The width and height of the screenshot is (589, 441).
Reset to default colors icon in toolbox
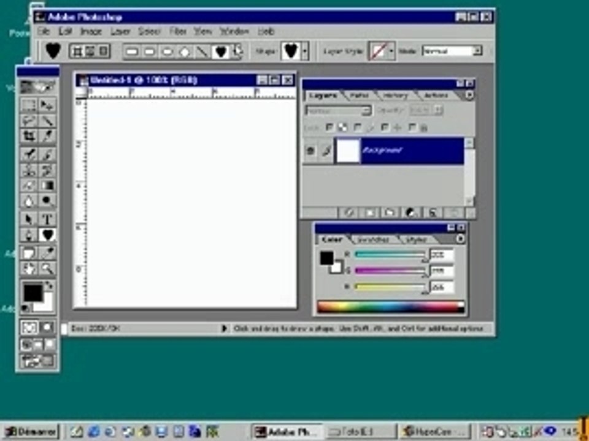26,309
